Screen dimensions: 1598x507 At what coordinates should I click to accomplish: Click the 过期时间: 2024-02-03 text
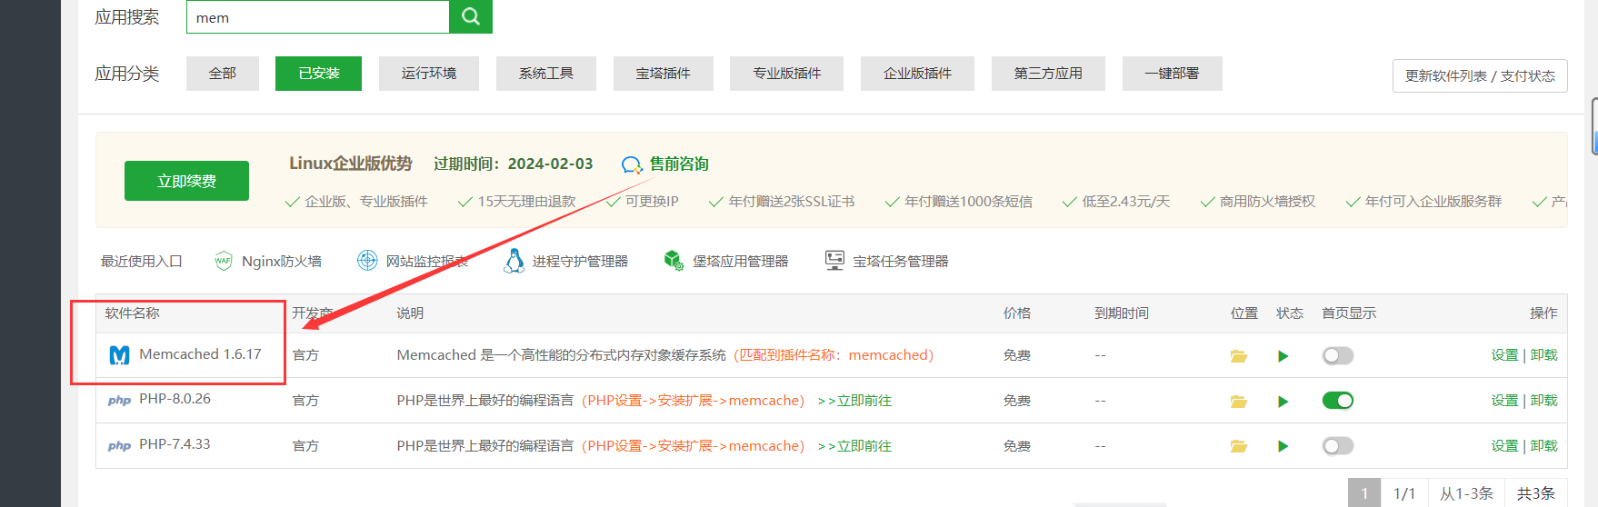tap(513, 164)
